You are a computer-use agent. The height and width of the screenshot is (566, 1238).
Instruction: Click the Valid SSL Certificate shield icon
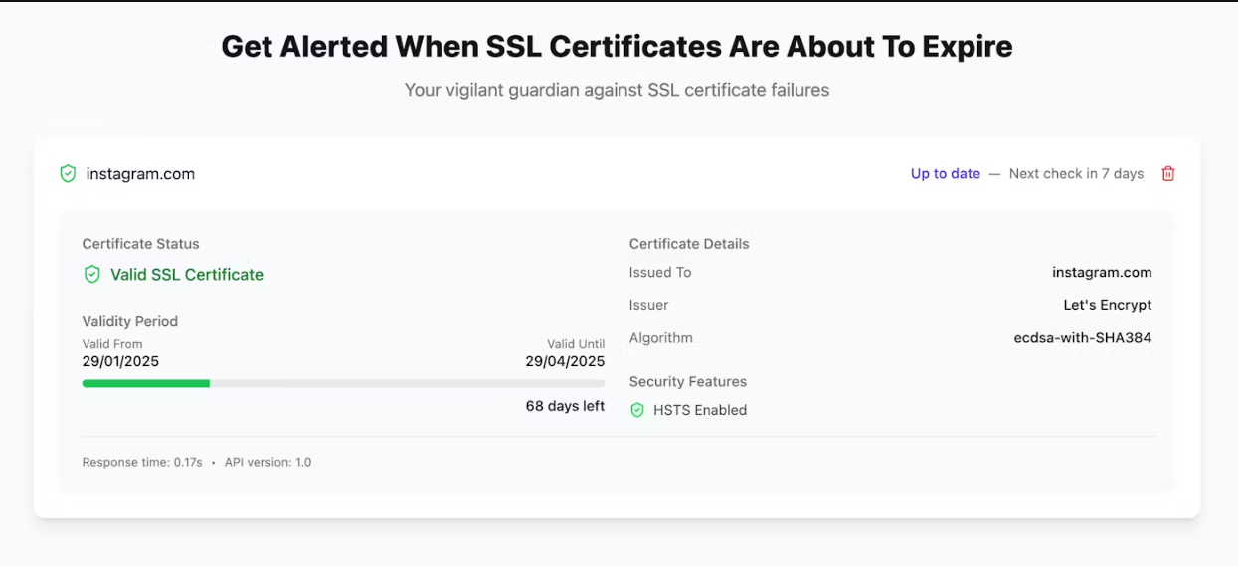click(x=92, y=275)
